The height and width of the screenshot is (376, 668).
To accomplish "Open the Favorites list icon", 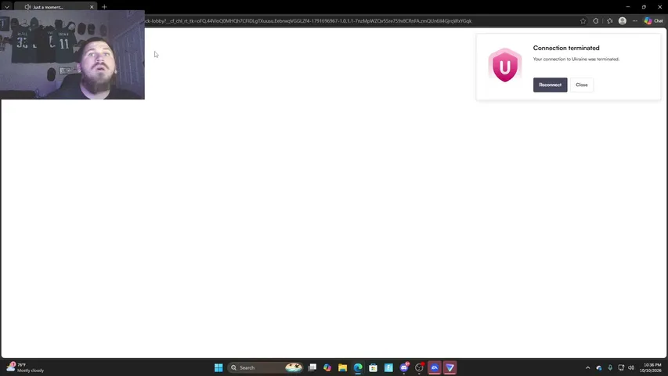I will click(609, 21).
